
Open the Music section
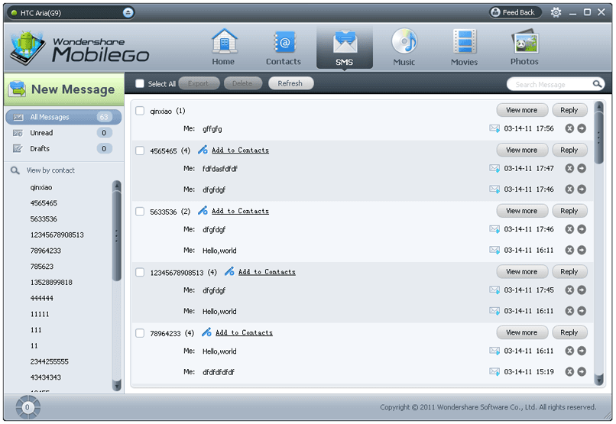tap(404, 47)
